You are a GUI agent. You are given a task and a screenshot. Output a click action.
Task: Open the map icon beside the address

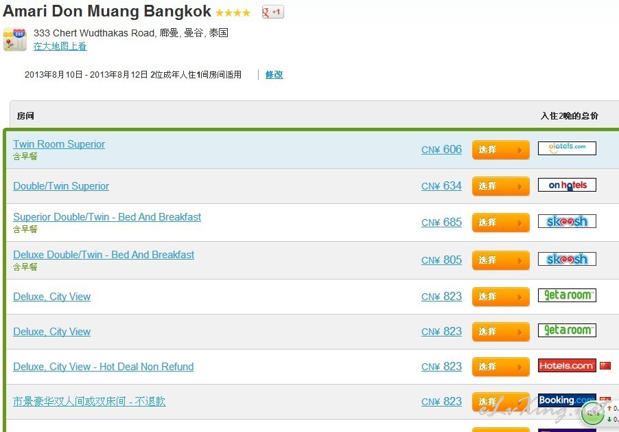tap(15, 40)
